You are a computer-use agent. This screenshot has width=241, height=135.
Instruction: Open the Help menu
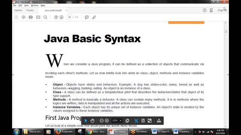coord(43,5)
